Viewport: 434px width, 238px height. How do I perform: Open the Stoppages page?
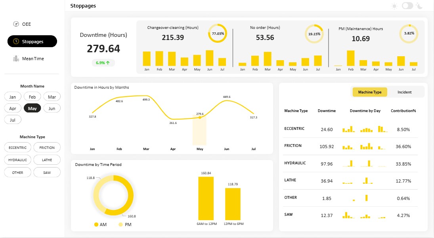coord(32,41)
